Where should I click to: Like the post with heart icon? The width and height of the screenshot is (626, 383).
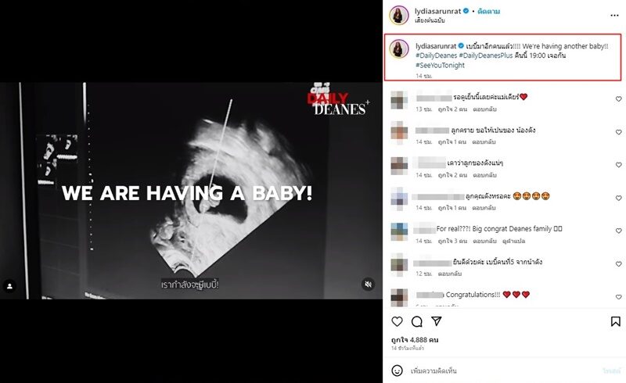click(397, 321)
